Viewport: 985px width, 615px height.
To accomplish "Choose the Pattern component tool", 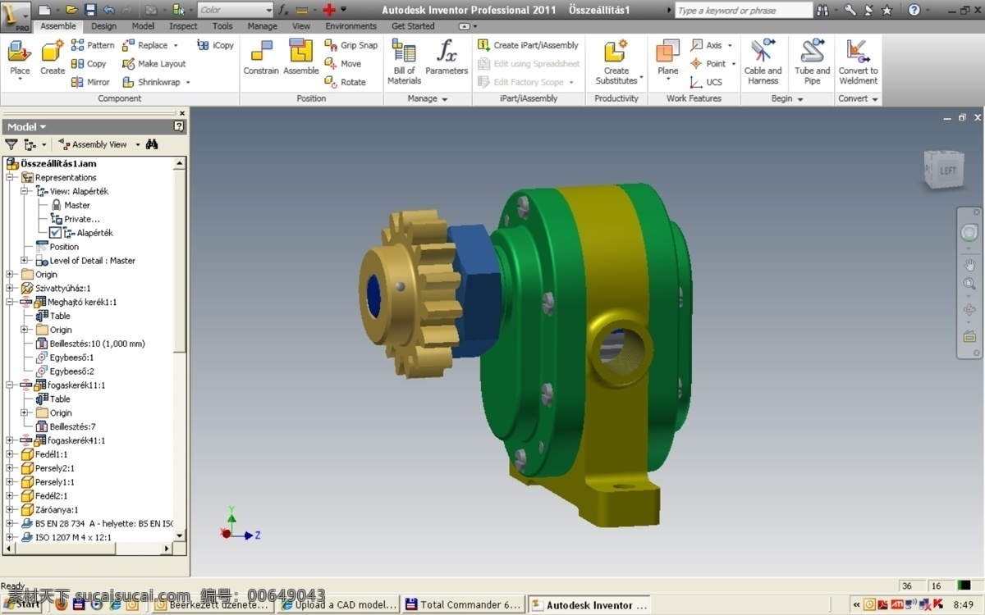I will click(93, 45).
